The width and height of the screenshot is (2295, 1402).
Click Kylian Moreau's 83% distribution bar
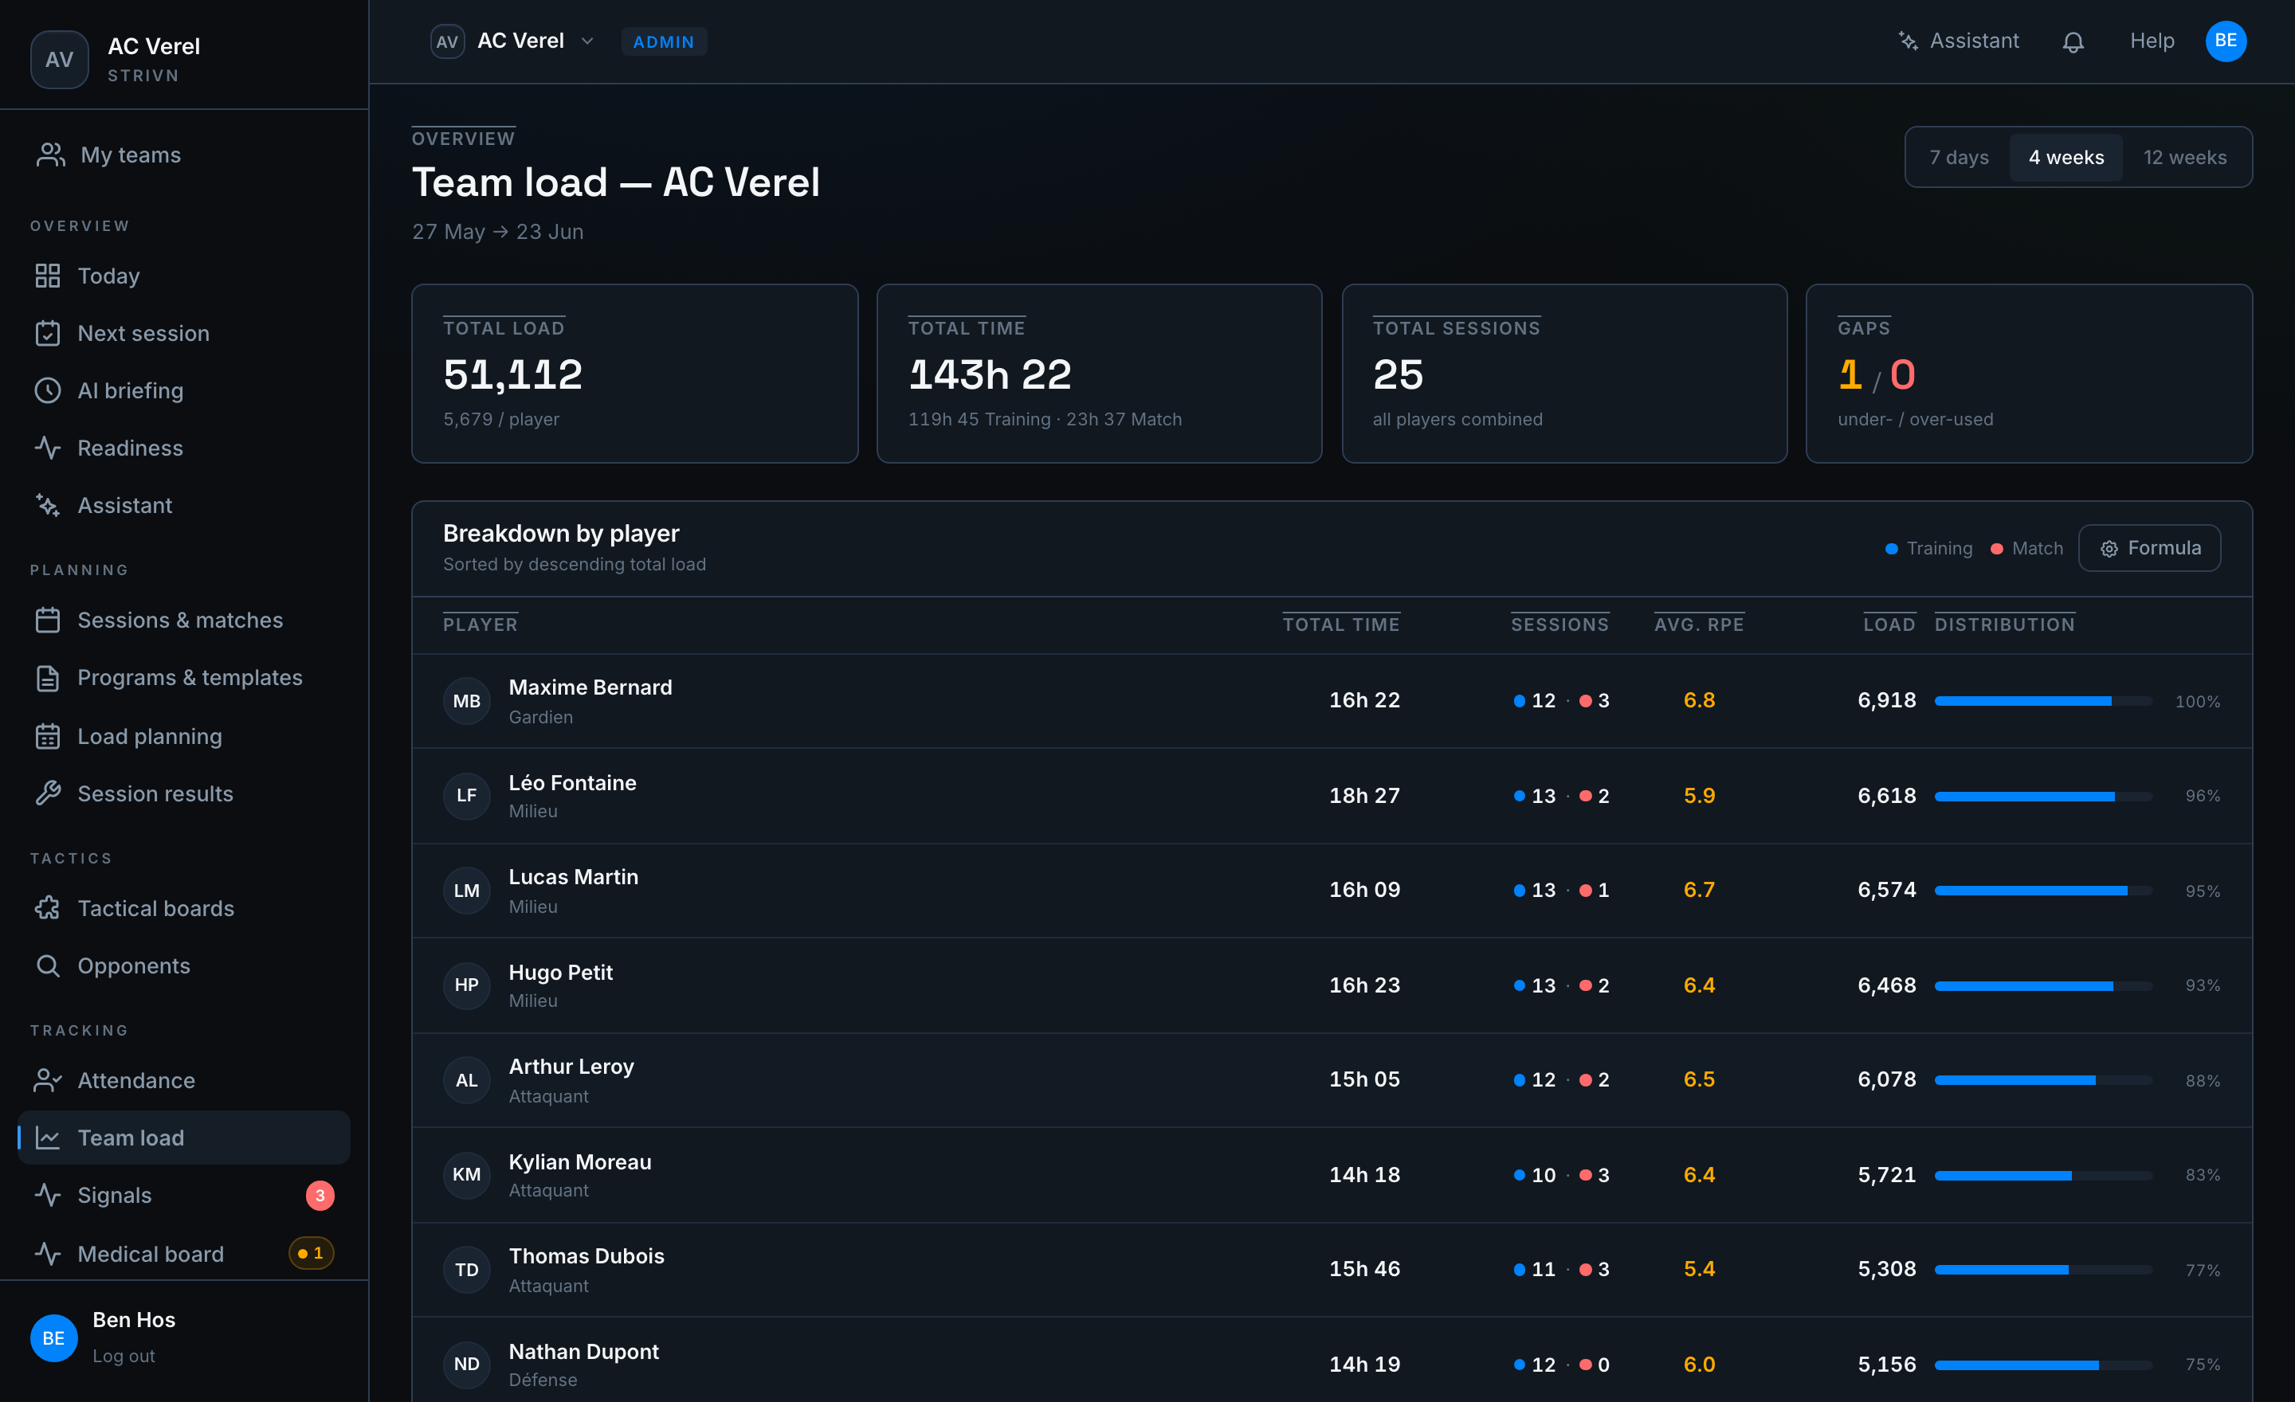click(2042, 1175)
